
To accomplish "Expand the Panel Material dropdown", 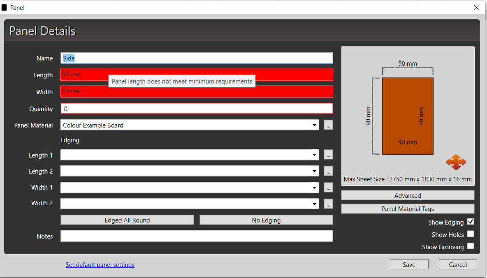I will pos(314,125).
